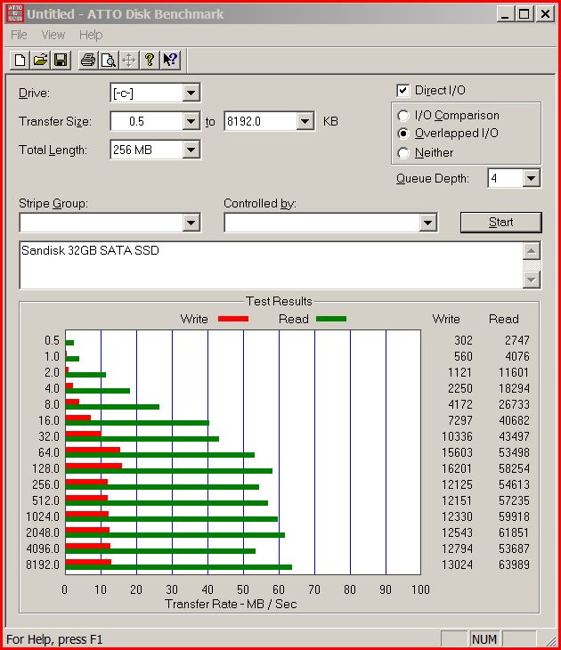561x650 pixels.
Task: Select the Overlapped I/O radio button
Action: pos(403,134)
